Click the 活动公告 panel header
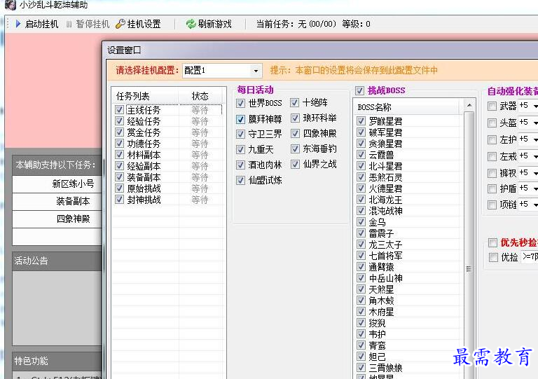 tap(57, 261)
